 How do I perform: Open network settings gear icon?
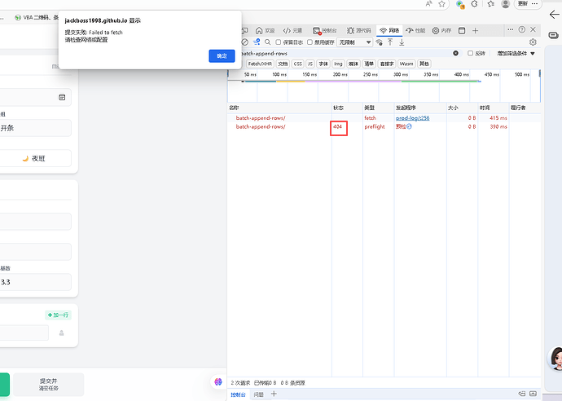pos(533,42)
